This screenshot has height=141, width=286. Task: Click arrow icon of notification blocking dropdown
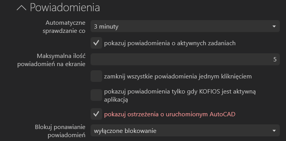pos(274,131)
